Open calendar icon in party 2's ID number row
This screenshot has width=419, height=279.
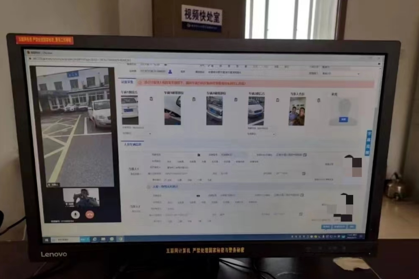pyautogui.click(x=301, y=214)
